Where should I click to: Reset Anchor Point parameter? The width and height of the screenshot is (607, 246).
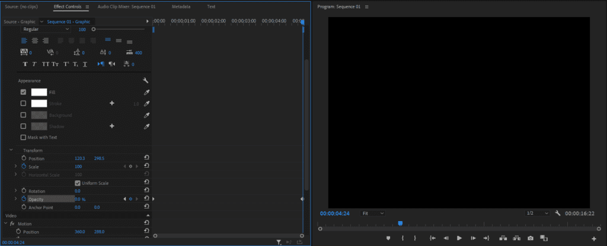pos(147,207)
